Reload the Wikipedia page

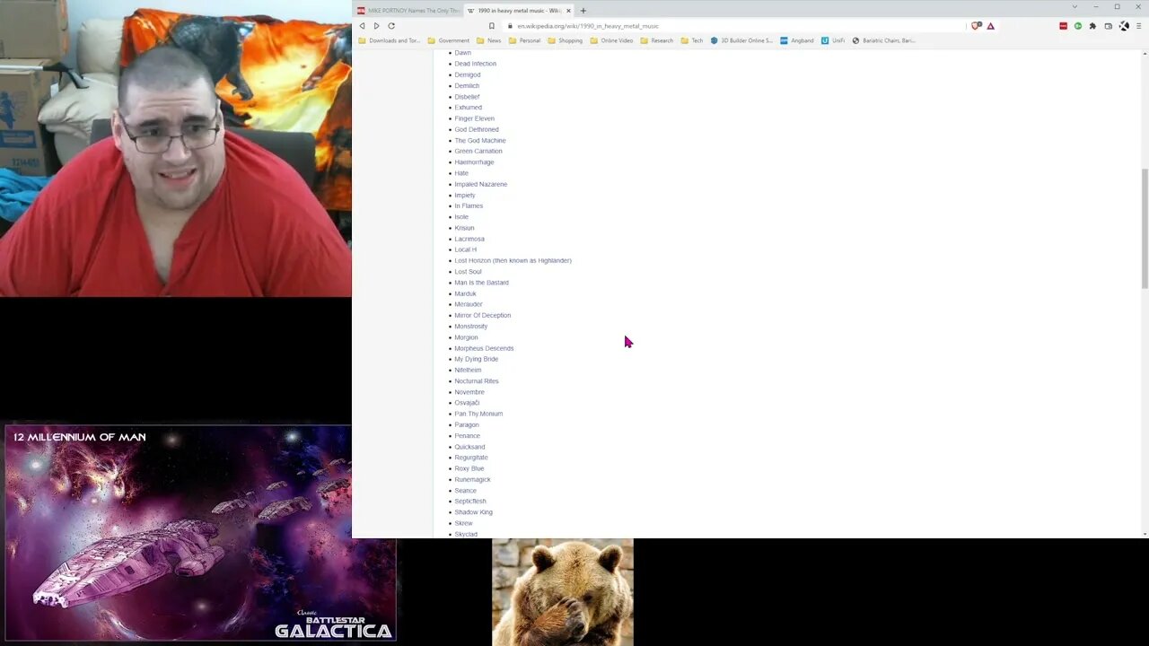(x=391, y=26)
